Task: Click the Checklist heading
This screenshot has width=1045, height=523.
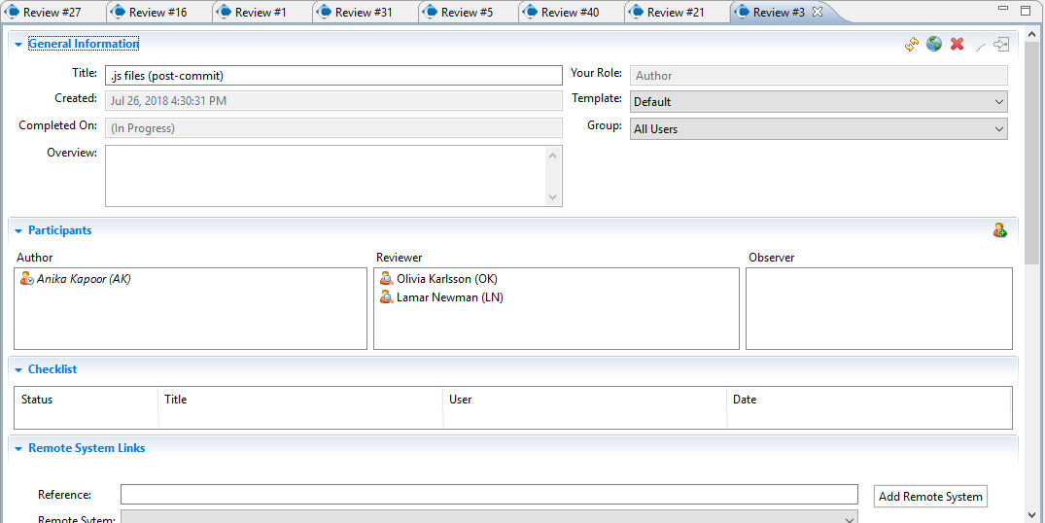Action: click(52, 369)
